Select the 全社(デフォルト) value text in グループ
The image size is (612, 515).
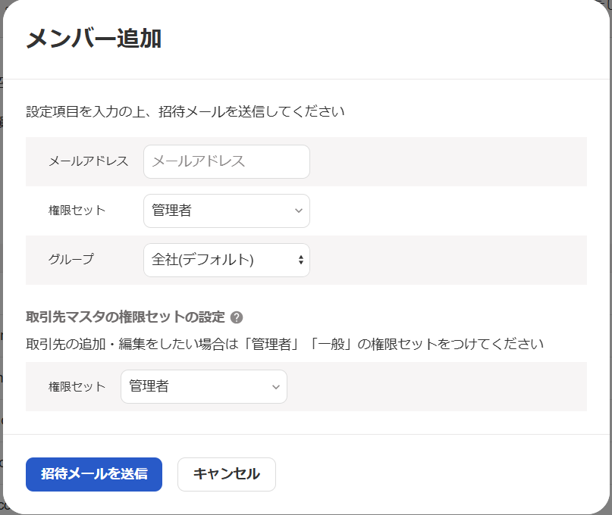click(x=202, y=260)
